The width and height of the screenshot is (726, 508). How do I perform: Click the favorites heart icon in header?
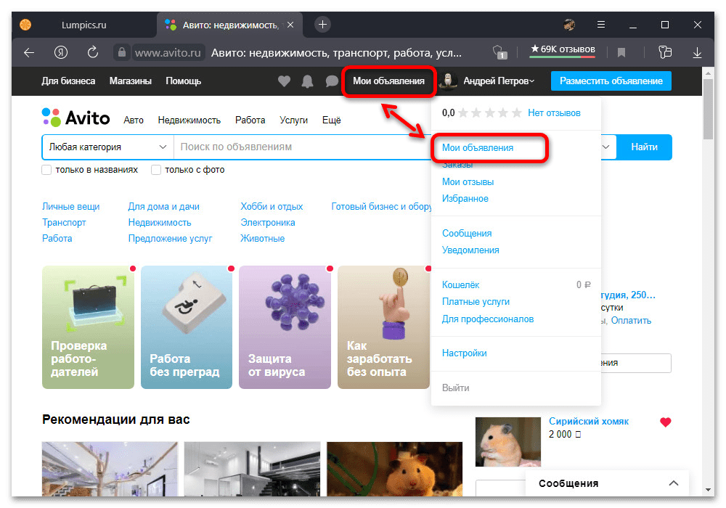coord(284,81)
